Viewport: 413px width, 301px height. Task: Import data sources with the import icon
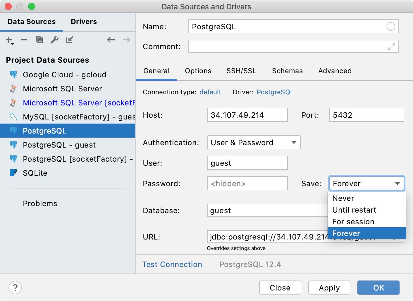point(69,40)
